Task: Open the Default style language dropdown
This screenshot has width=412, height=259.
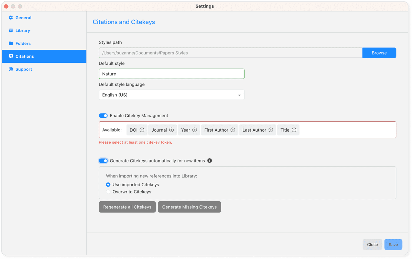Action: [x=172, y=95]
